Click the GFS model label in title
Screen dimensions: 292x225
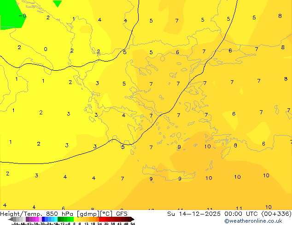point(122,214)
